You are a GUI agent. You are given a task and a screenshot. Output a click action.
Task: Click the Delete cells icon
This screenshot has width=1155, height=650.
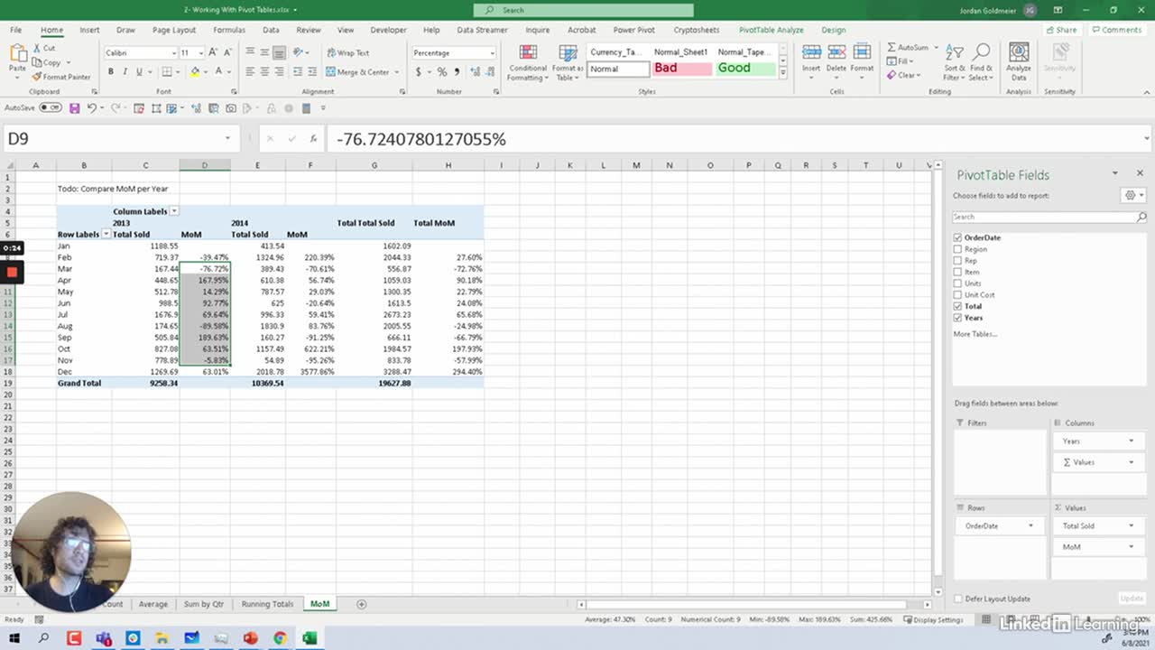pyautogui.click(x=836, y=52)
